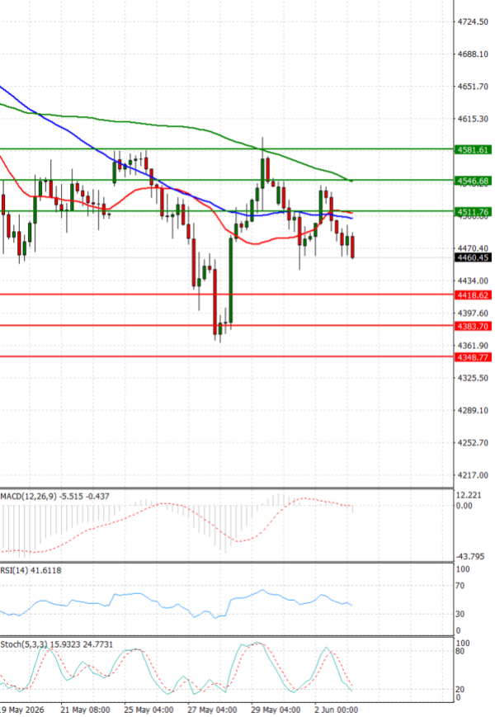Click the 4688.10 price axis value

pyautogui.click(x=473, y=54)
